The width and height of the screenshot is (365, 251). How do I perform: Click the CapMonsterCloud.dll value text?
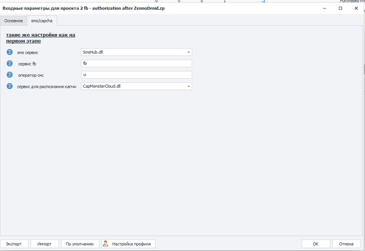coord(102,86)
